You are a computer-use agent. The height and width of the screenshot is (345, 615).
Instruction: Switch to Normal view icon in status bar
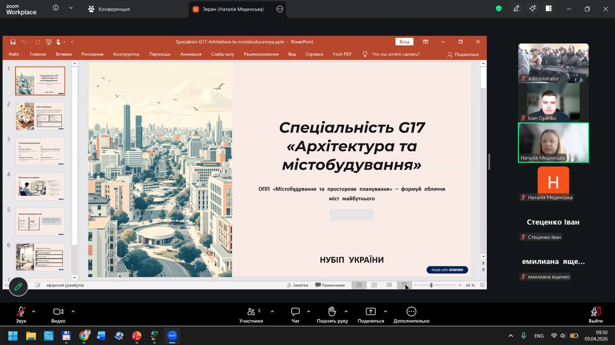point(359,285)
